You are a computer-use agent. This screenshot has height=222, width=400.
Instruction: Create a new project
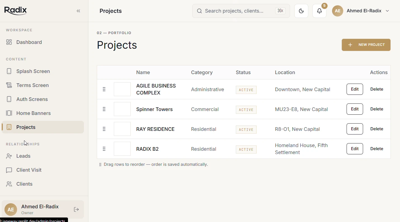(366, 45)
